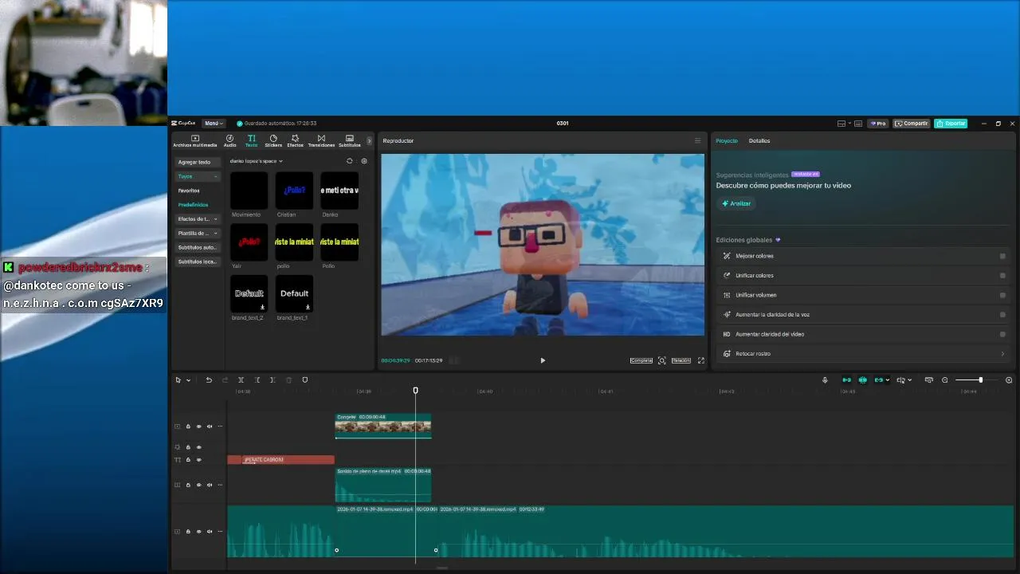
Task: Open the Transiciones panel
Action: click(321, 141)
